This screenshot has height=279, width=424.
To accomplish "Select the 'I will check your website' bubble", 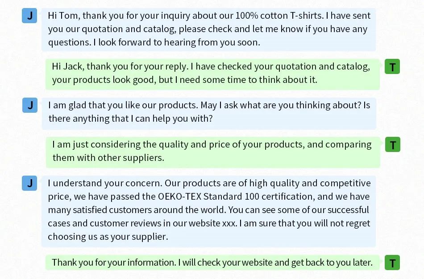I will pyautogui.click(x=212, y=263).
